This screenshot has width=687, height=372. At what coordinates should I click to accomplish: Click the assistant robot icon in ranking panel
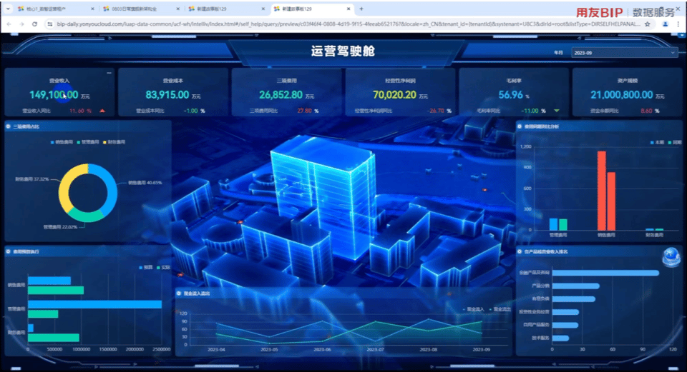(671, 257)
